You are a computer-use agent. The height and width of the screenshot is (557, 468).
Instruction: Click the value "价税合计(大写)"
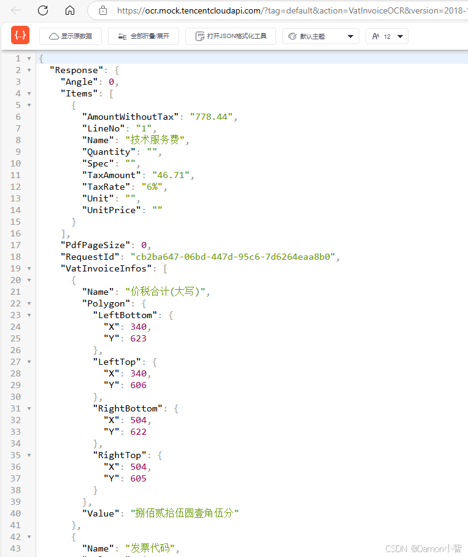point(166,292)
